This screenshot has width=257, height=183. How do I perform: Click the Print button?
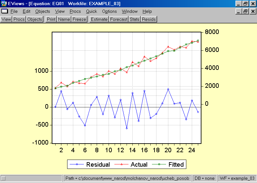51,19
